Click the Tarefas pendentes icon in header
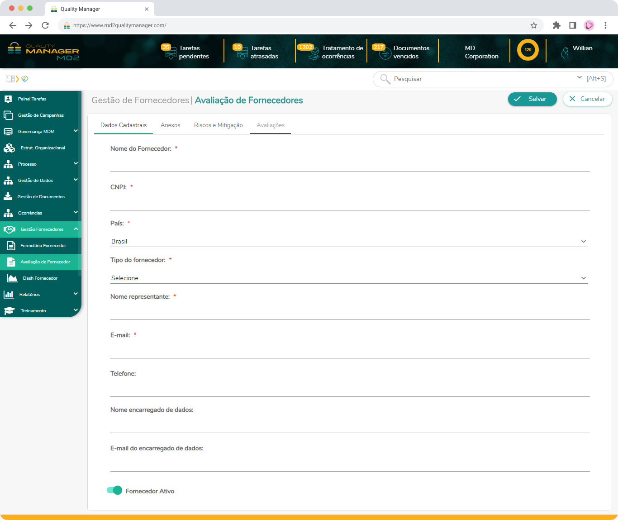Image resolution: width=618 pixels, height=520 pixels. (171, 53)
